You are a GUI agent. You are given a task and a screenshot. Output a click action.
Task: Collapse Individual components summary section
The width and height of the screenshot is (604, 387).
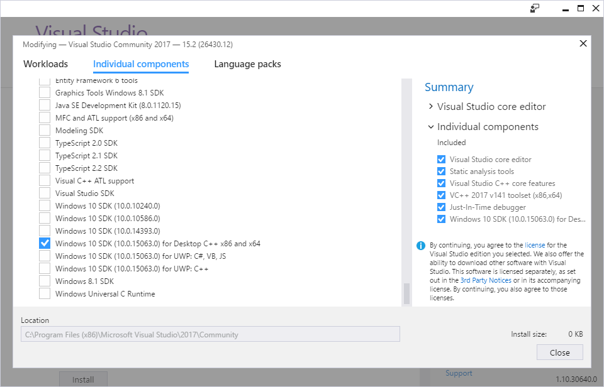pos(430,126)
